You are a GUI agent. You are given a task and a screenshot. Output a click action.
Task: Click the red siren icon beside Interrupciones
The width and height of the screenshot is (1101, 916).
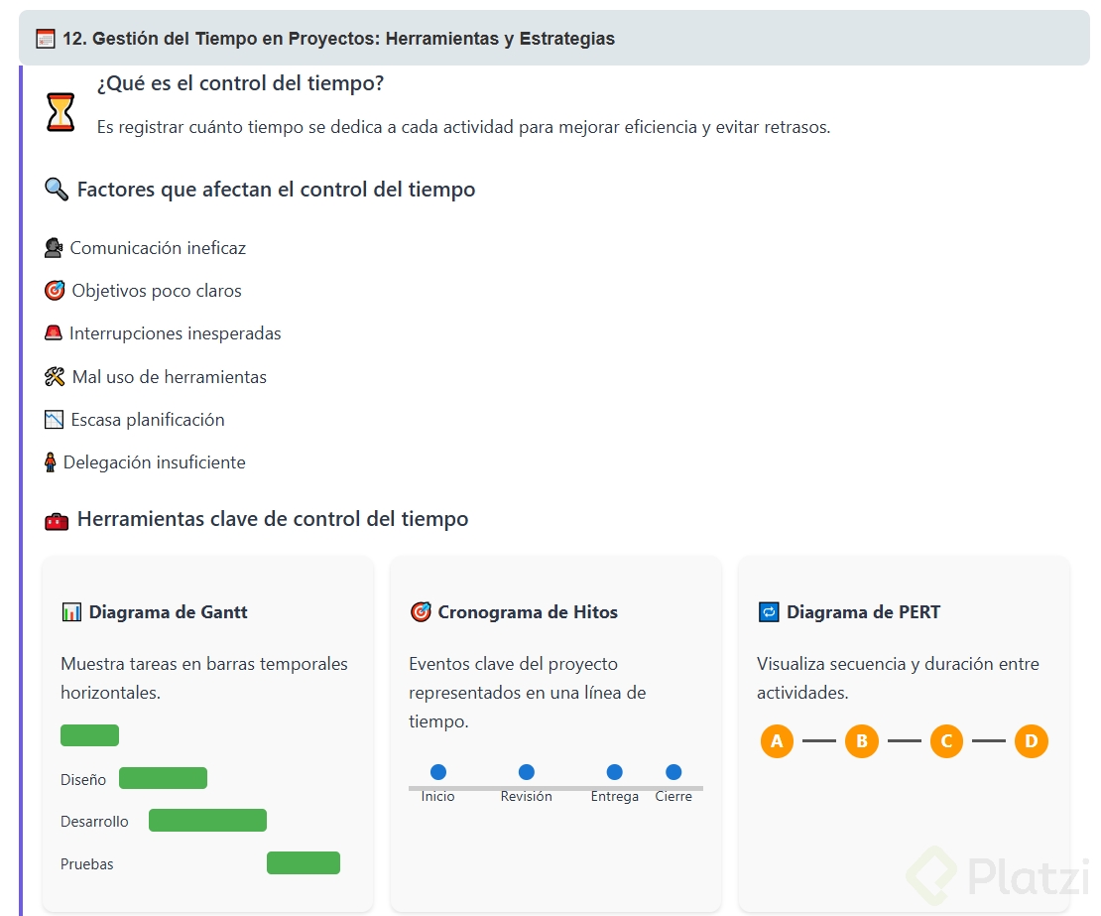coord(54,333)
